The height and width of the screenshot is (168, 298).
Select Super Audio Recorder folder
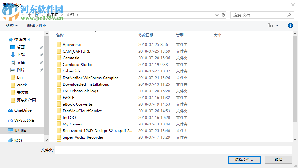[83, 137]
